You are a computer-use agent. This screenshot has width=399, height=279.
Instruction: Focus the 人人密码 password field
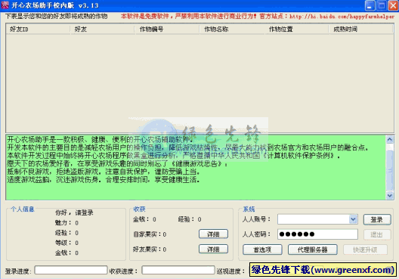coord(317,234)
